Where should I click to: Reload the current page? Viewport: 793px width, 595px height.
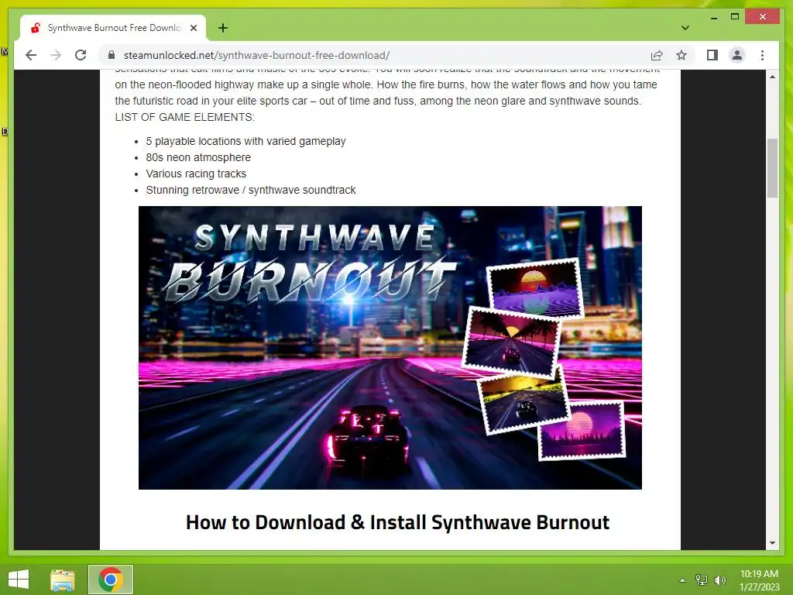[81, 55]
